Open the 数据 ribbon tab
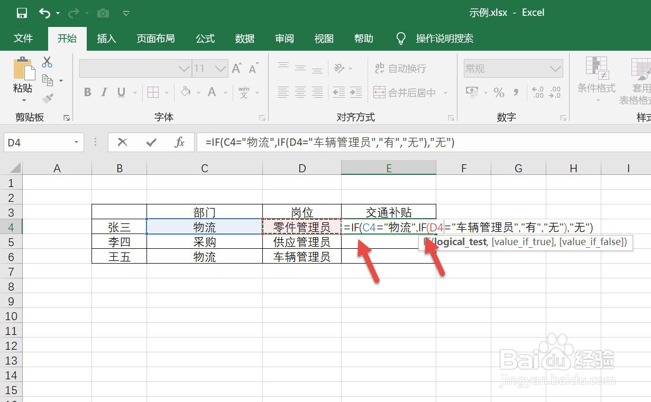 (x=244, y=38)
